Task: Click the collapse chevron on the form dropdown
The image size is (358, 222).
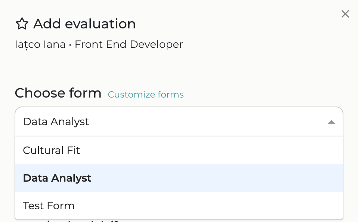Action: point(331,121)
